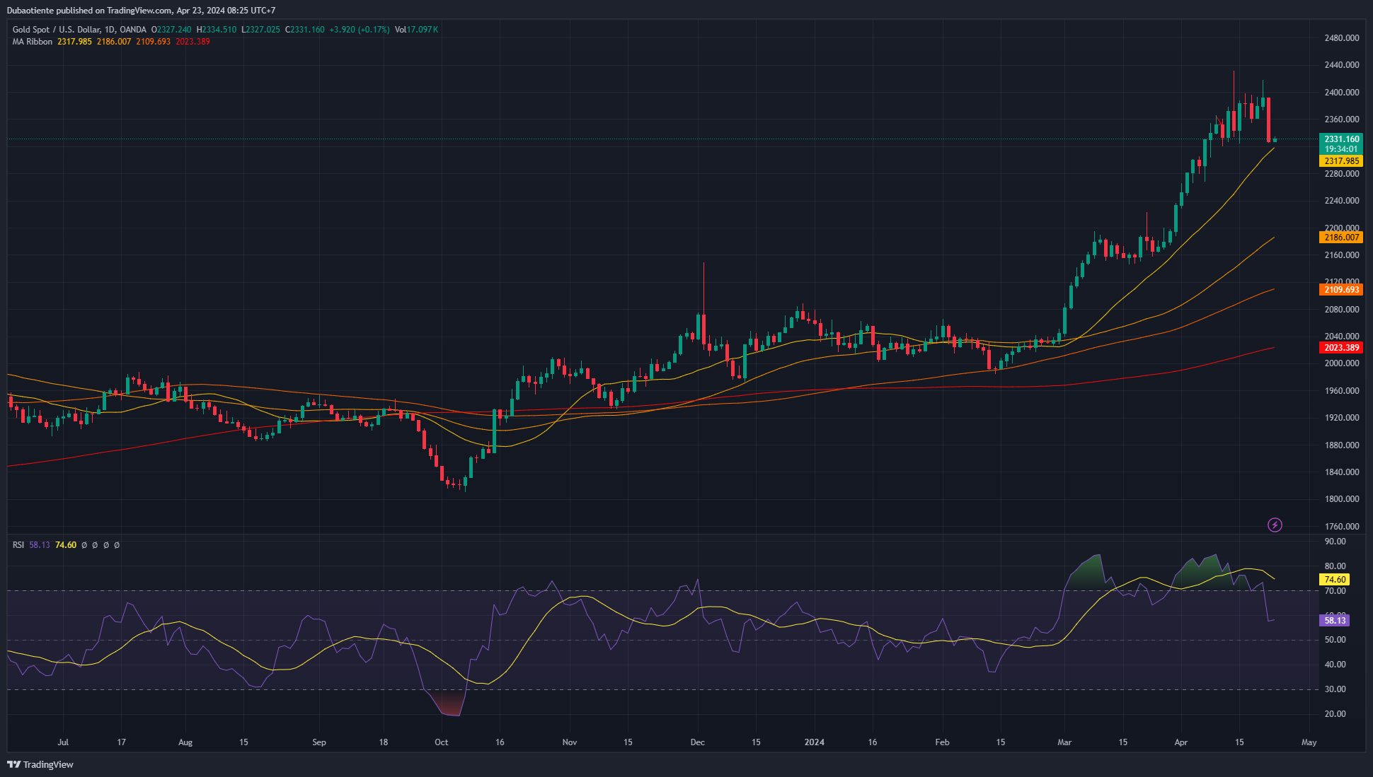Screen dimensions: 1373x777
Task: Click the Oct label on time axis
Action: coord(442,742)
